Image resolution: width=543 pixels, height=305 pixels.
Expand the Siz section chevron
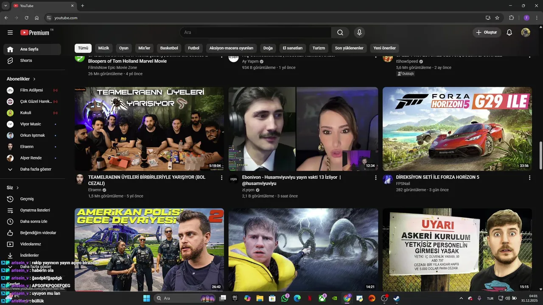(x=17, y=188)
